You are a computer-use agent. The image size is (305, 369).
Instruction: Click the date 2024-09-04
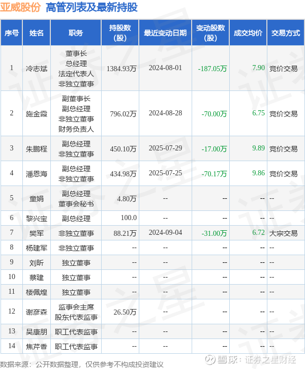165,232
